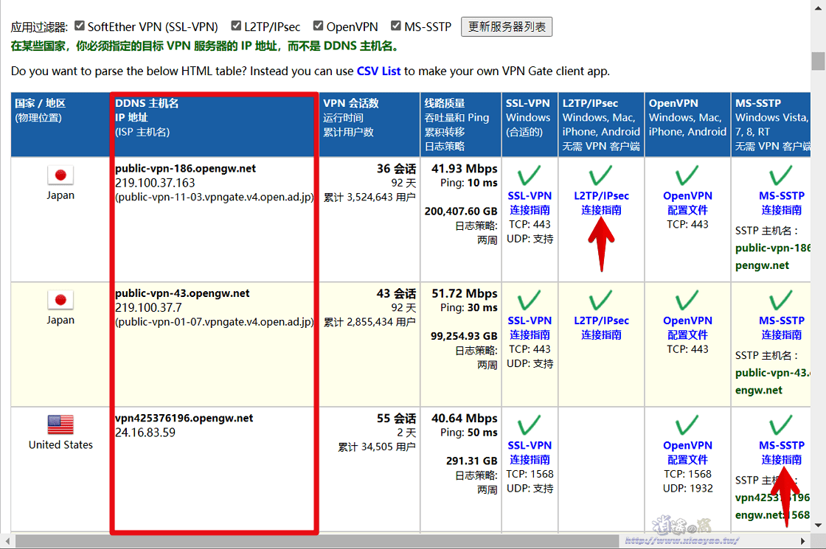Click the DDNS 主机名 column header
Screen dimensions: 826x549
(x=147, y=103)
